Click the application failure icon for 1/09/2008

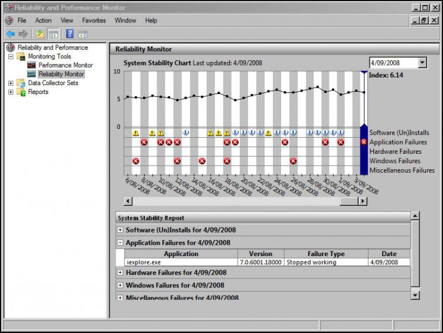point(341,142)
